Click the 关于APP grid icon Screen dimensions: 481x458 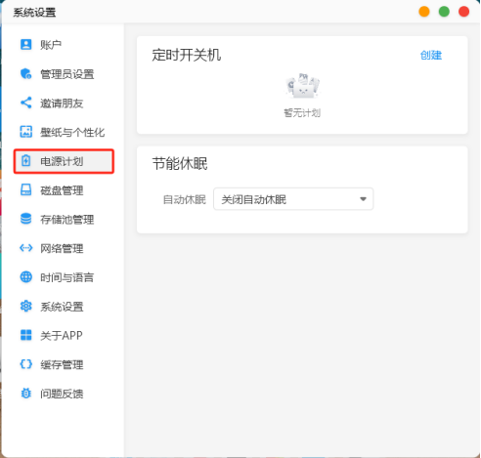[x=26, y=335]
